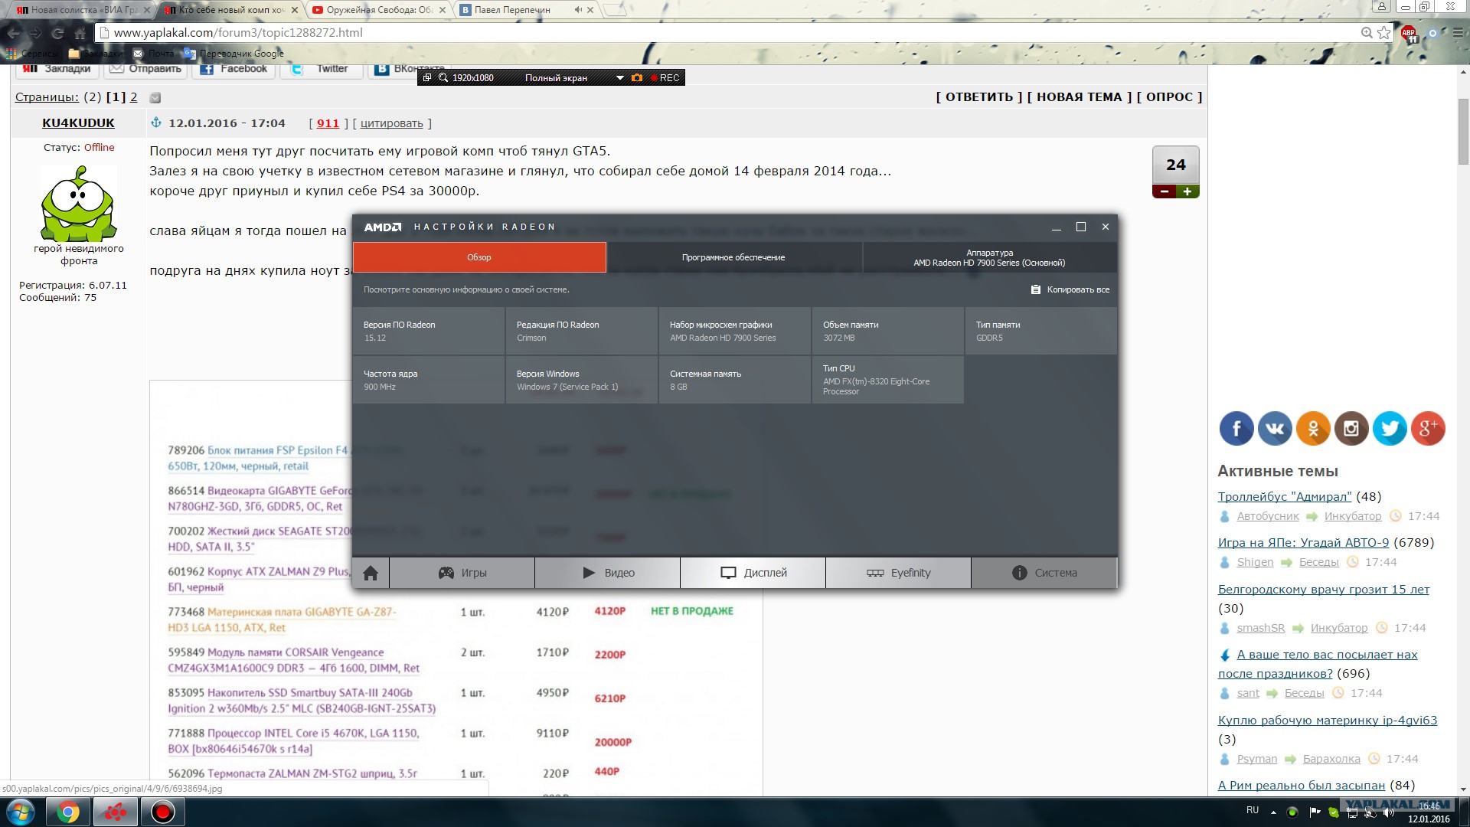Start recording with the REC button

[x=665, y=78]
